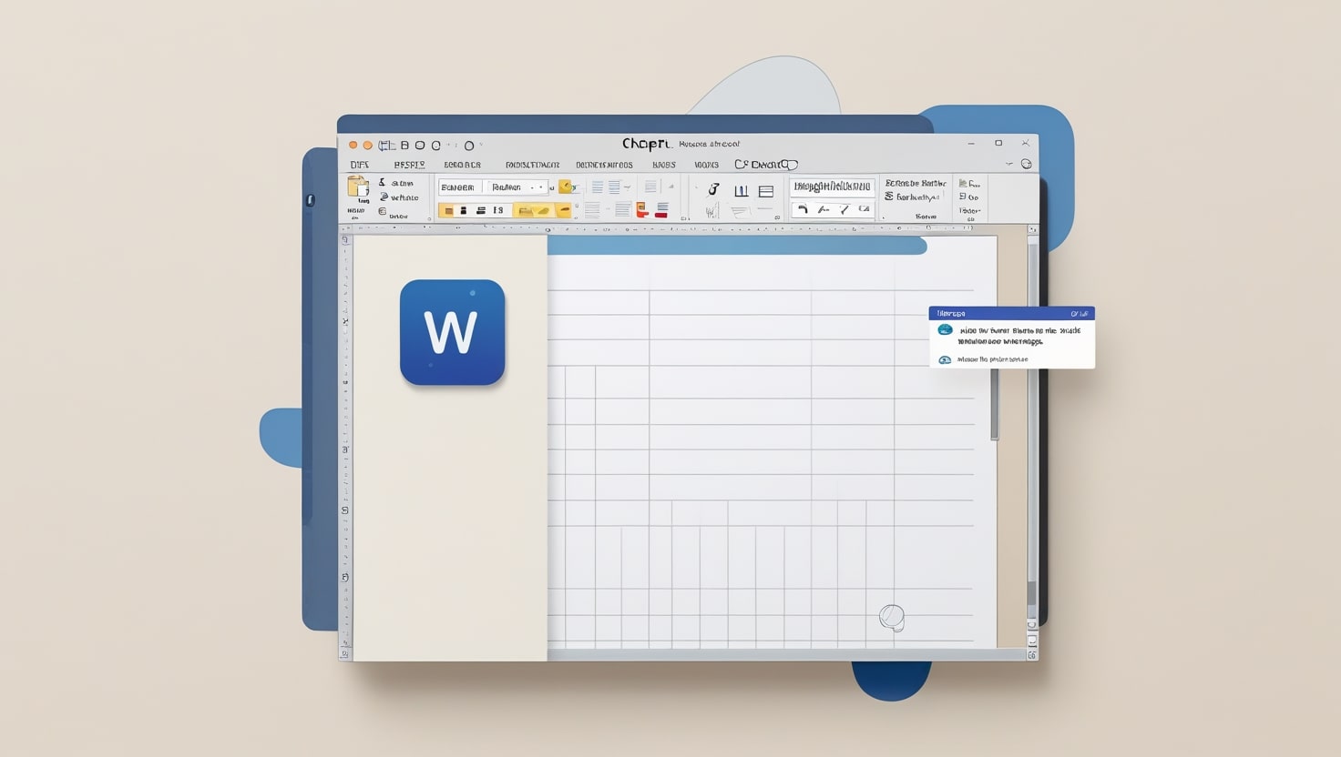
Task: Click the columns icon with vertical bars
Action: point(741,190)
